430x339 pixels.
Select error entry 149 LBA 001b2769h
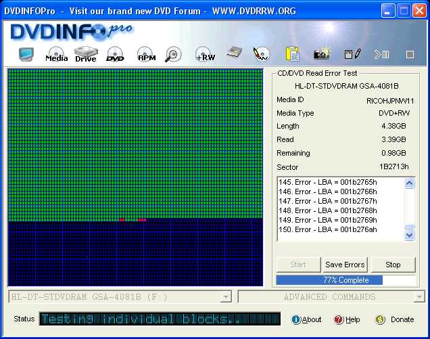(x=328, y=220)
